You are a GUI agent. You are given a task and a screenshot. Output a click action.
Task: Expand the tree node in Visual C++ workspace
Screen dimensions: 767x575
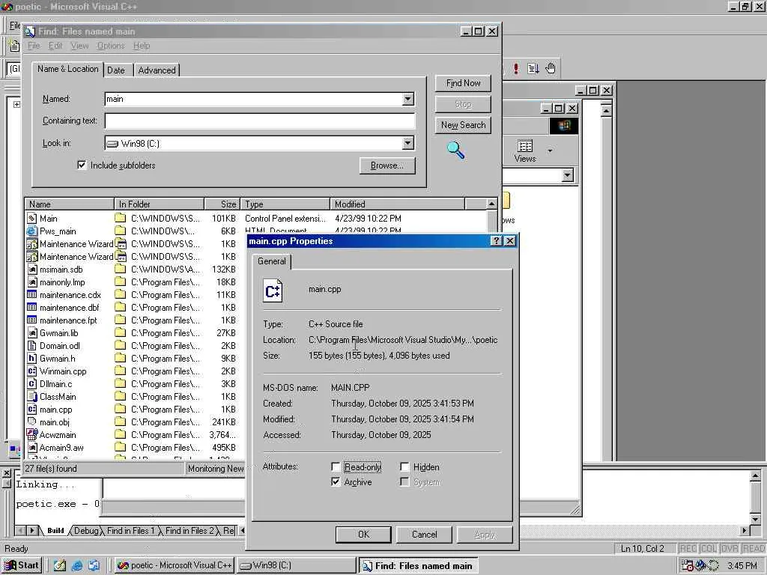point(16,104)
